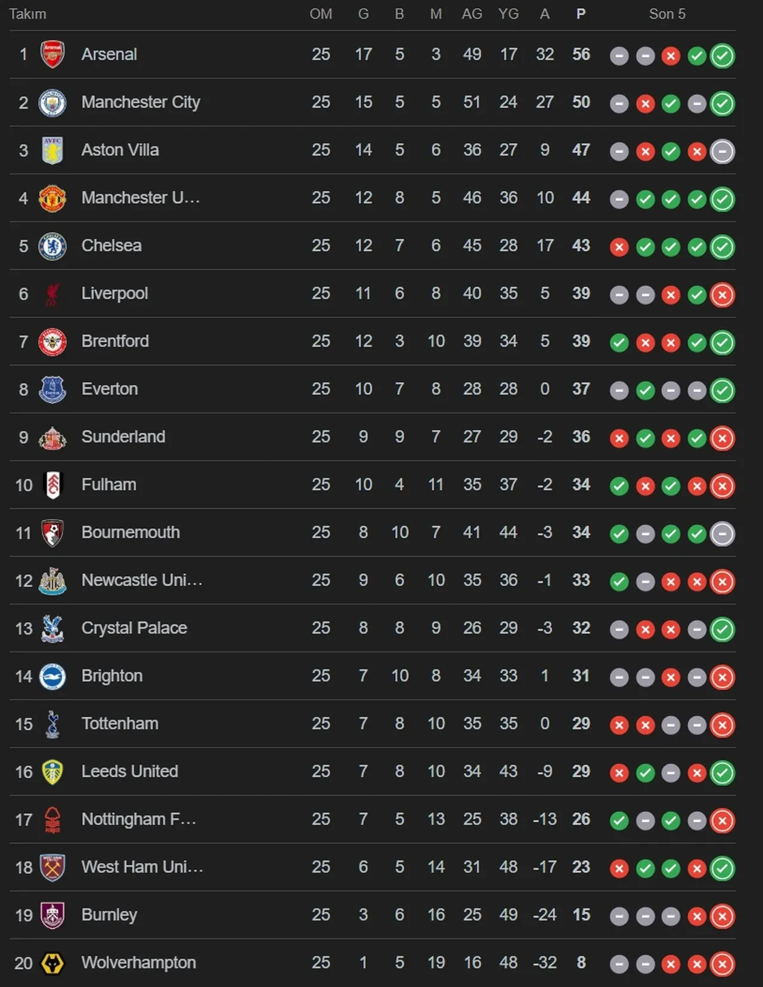This screenshot has width=763, height=987.
Task: Click Arsenal's latest match win indicator
Action: 722,56
